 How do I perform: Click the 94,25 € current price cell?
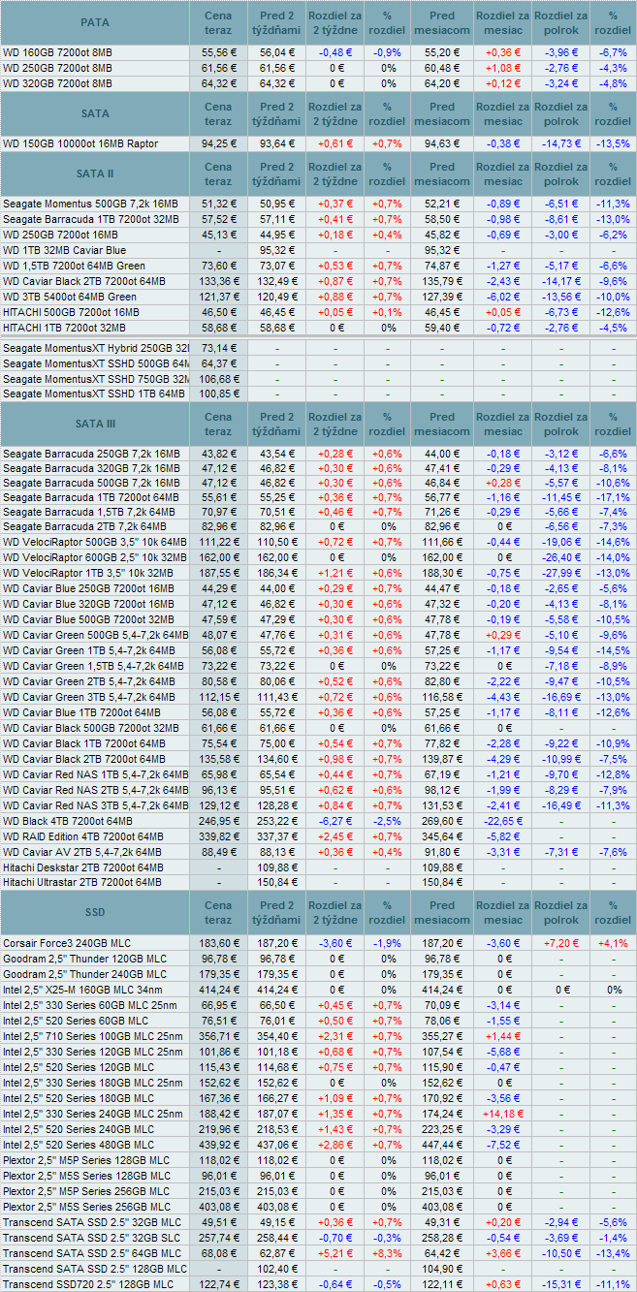(x=219, y=143)
